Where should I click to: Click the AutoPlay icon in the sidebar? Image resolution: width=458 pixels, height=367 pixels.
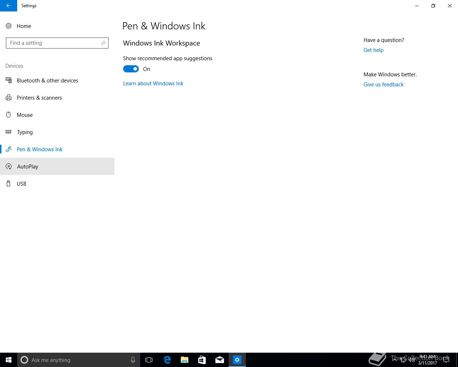click(9, 166)
